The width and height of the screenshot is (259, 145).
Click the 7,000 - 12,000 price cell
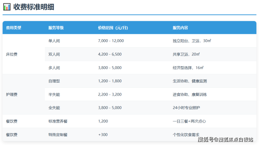click(111, 41)
